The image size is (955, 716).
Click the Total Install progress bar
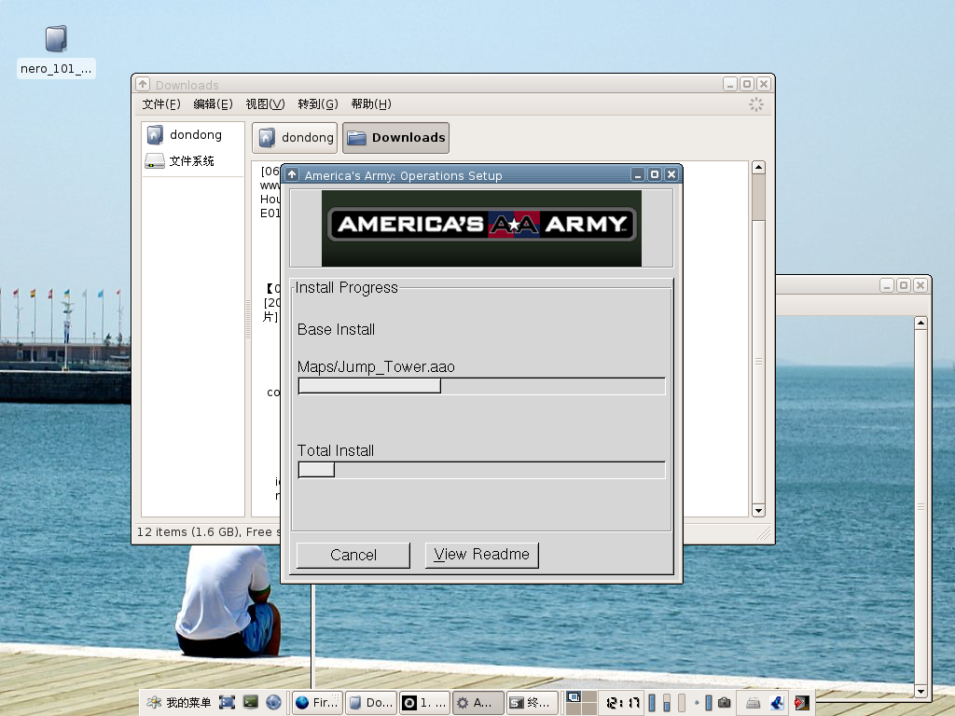(482, 470)
